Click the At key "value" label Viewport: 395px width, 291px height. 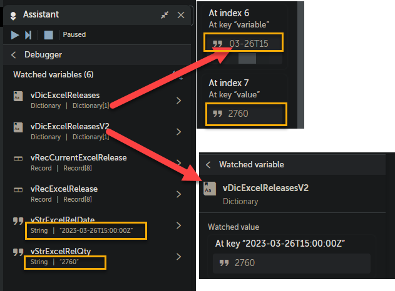[234, 94]
